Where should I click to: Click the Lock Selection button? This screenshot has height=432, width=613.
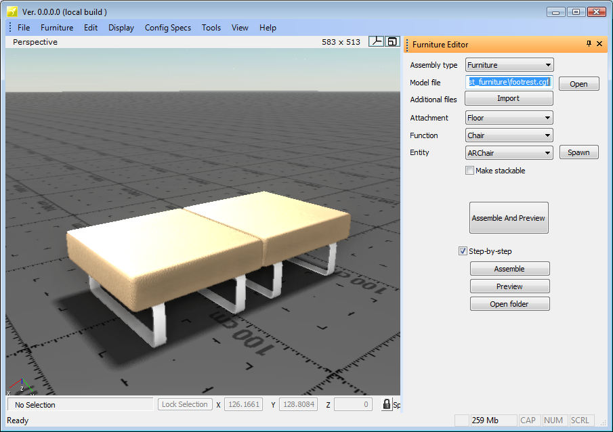[x=185, y=404]
